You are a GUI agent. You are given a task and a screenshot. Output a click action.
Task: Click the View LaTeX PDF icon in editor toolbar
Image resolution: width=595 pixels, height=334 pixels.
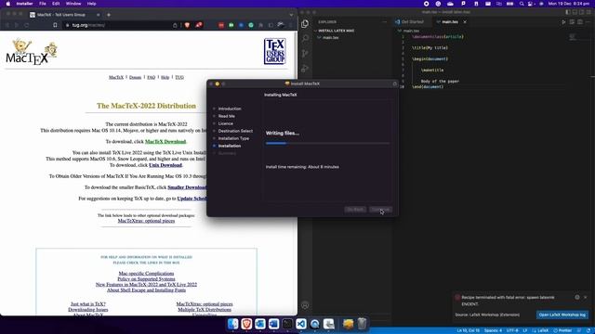pyautogui.click(x=572, y=22)
